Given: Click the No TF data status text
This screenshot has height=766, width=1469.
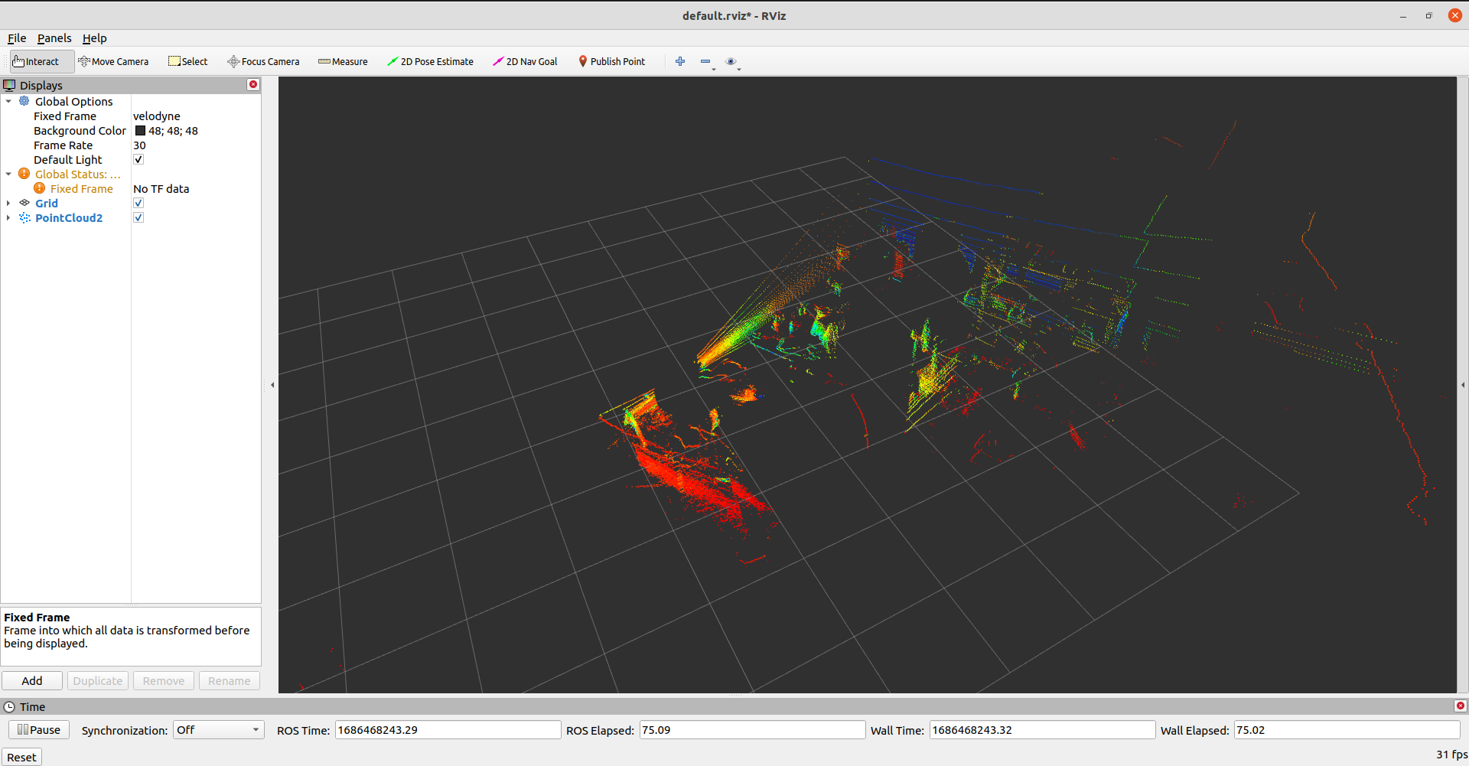Looking at the screenshot, I should coord(161,189).
